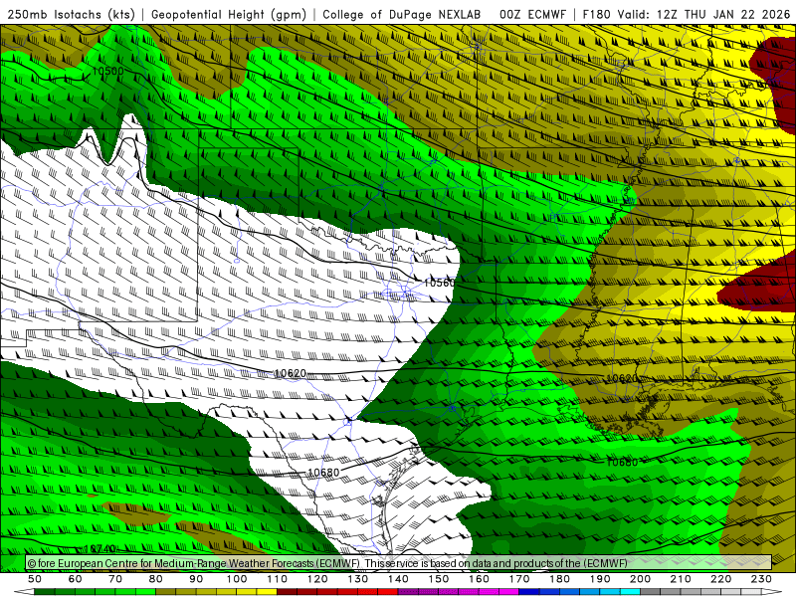The width and height of the screenshot is (796, 597).
Task: Click the 160 value on color scale
Action: coord(479,579)
